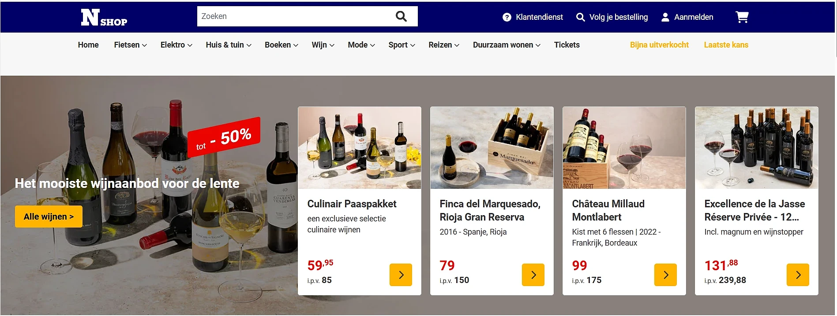Expand the Wijn category dropdown
This screenshot has width=837, height=316.
click(x=323, y=45)
